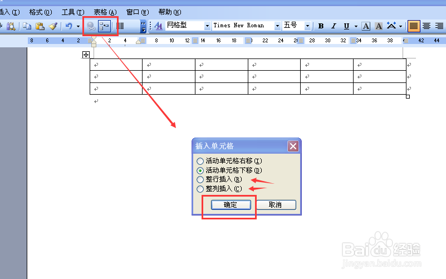Image resolution: width=446 pixels, height=279 pixels.
Task: Click the Insert Cells toolbar icon
Action: point(104,26)
